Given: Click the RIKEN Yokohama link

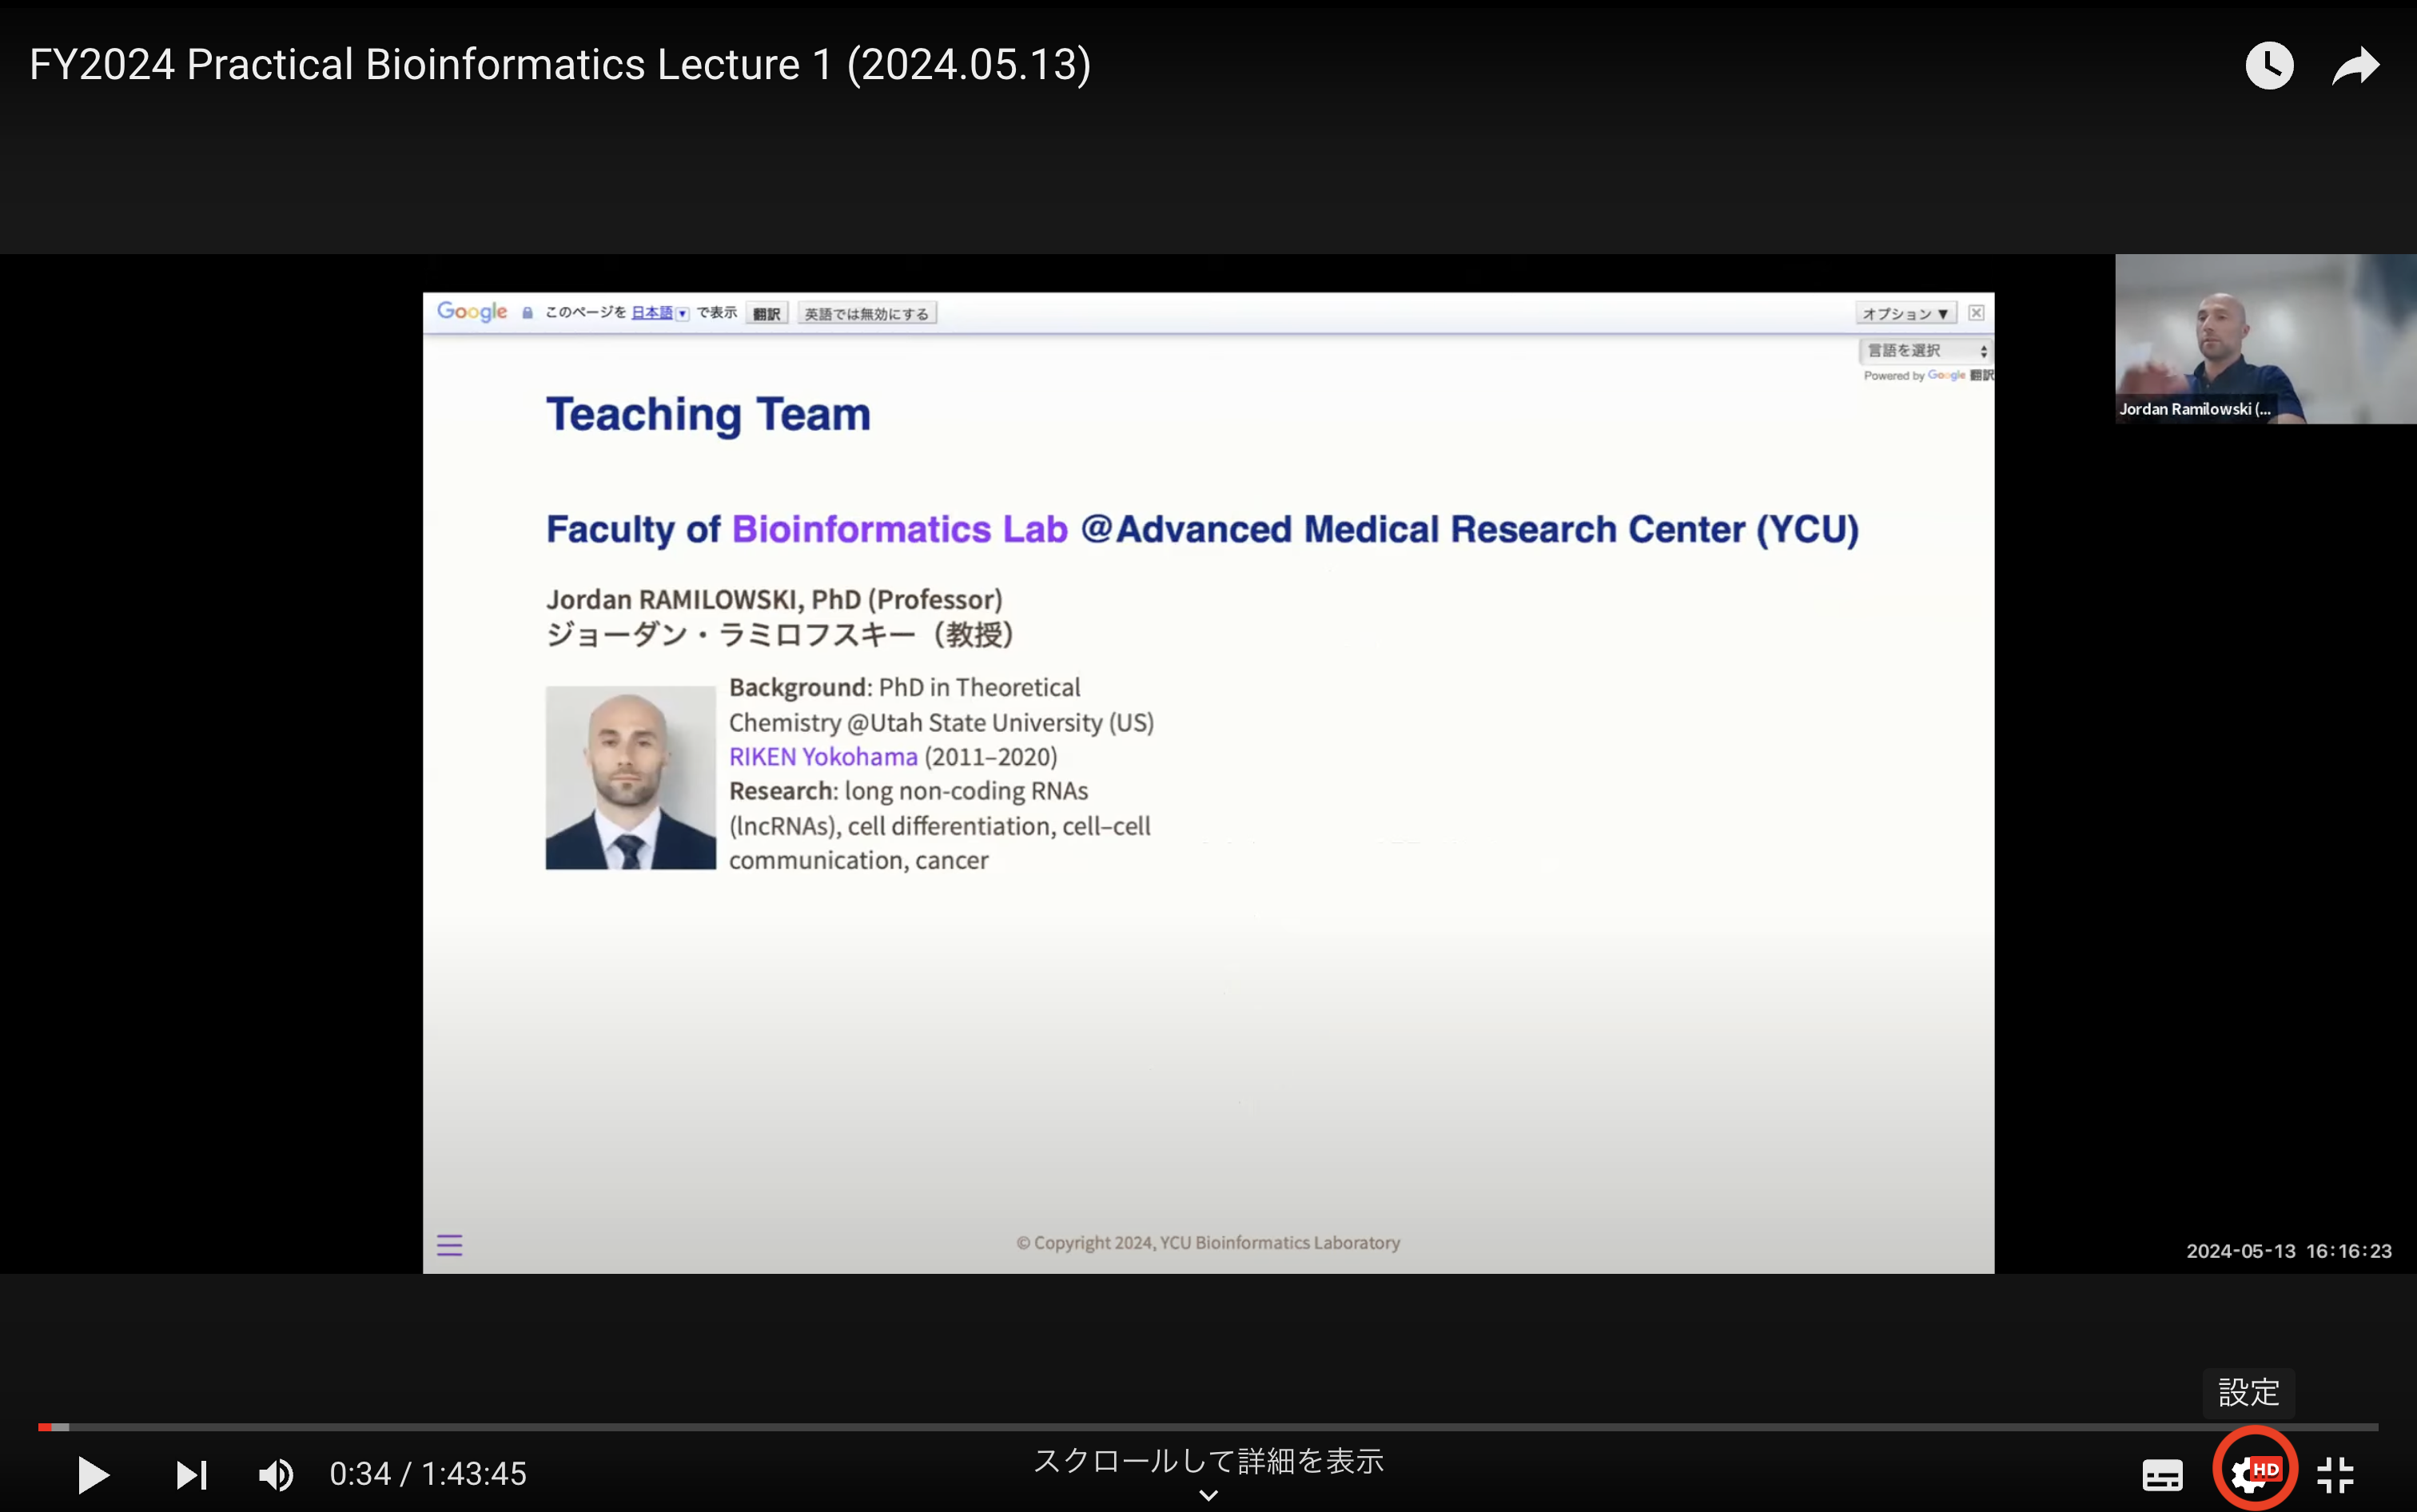Looking at the screenshot, I should click(x=822, y=757).
